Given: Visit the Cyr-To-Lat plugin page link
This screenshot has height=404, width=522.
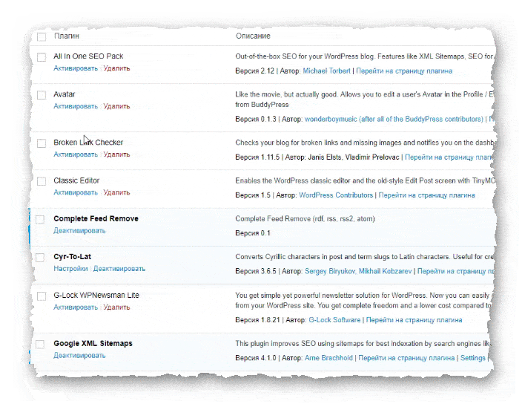Looking at the screenshot, I should pos(455,271).
